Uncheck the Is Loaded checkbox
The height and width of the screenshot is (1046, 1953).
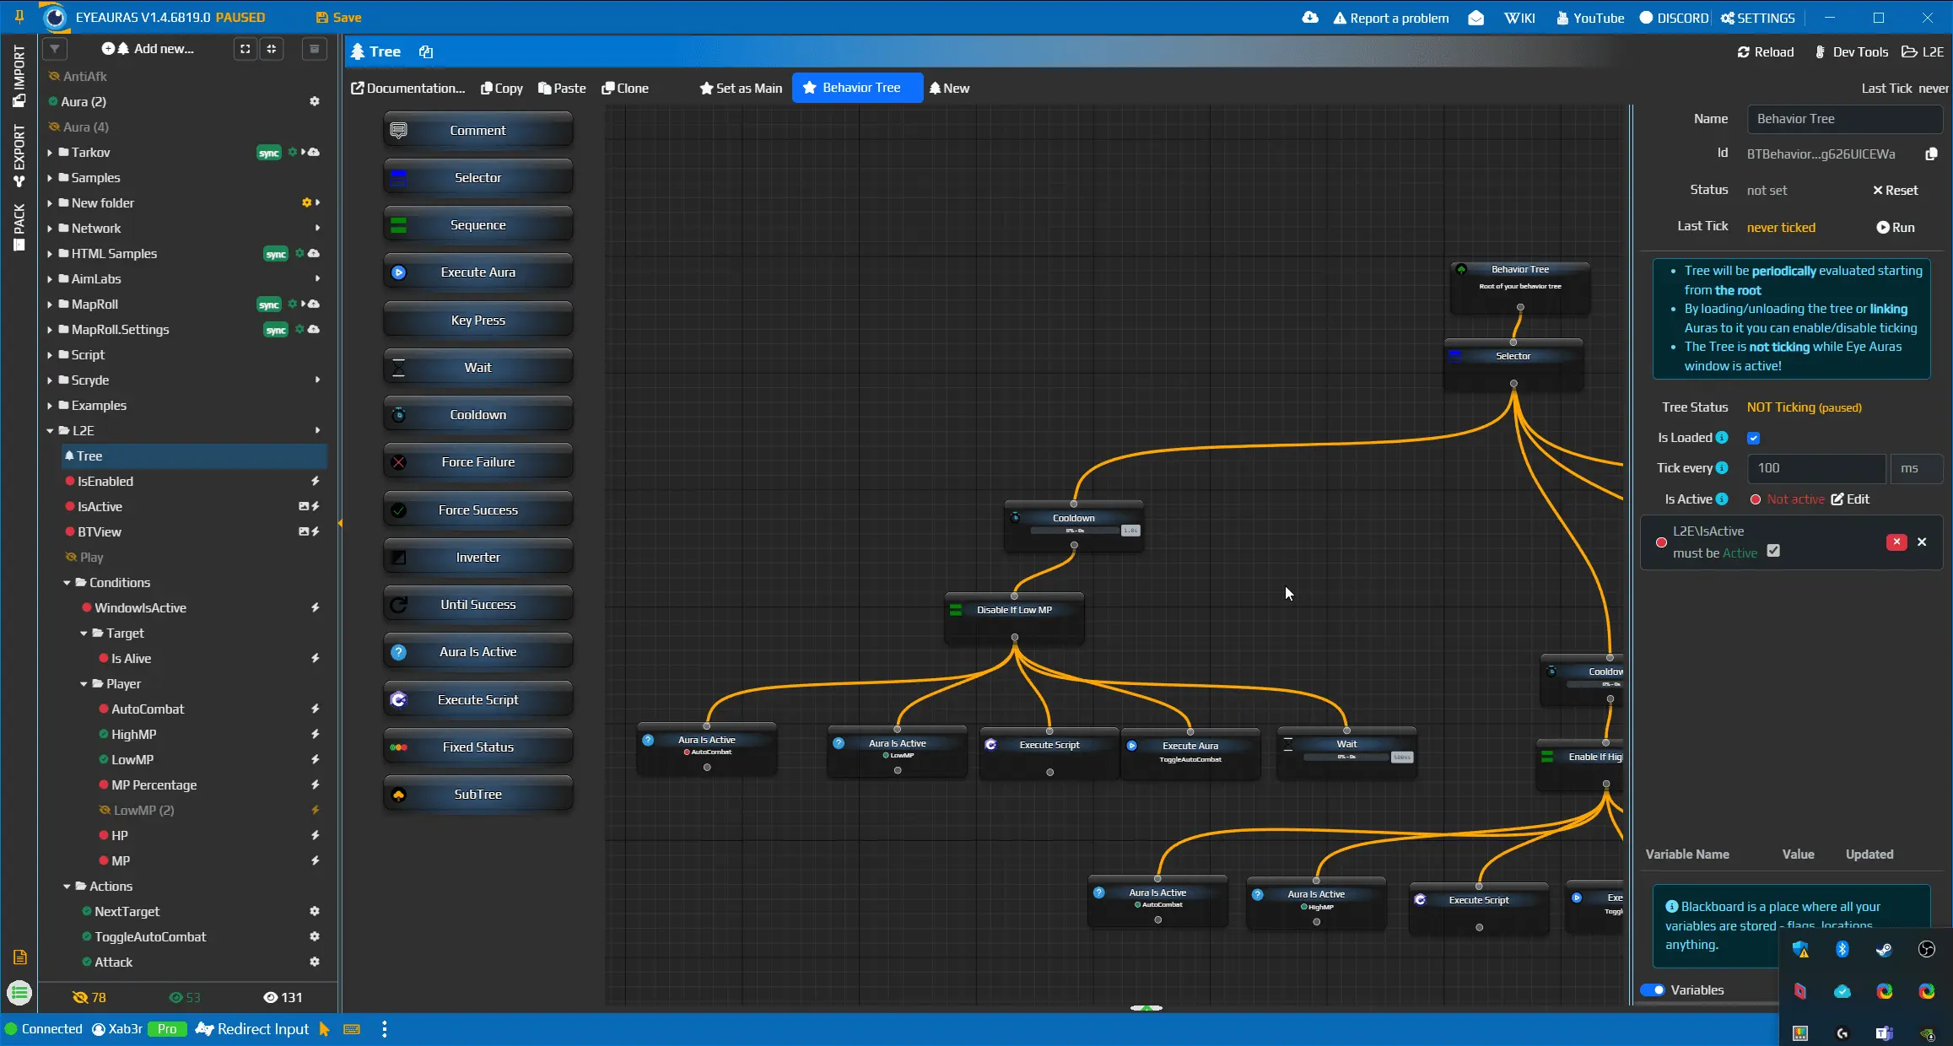1755,438
